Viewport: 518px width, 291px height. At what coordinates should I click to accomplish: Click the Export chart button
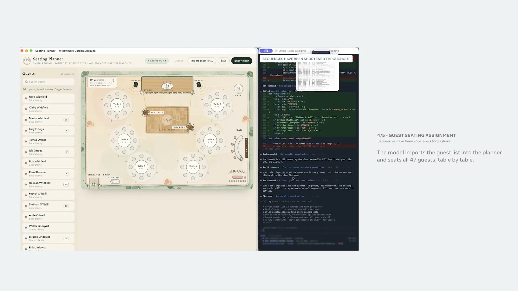(x=242, y=61)
